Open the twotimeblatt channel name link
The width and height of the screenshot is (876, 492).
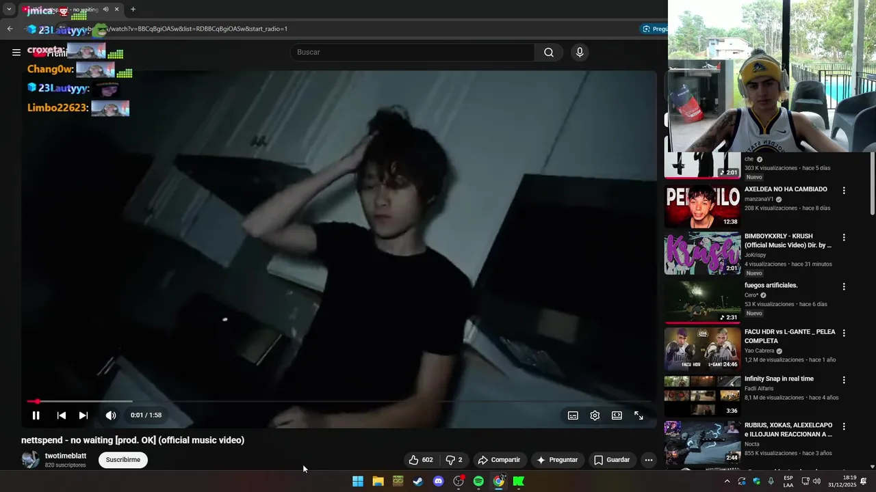(66, 456)
